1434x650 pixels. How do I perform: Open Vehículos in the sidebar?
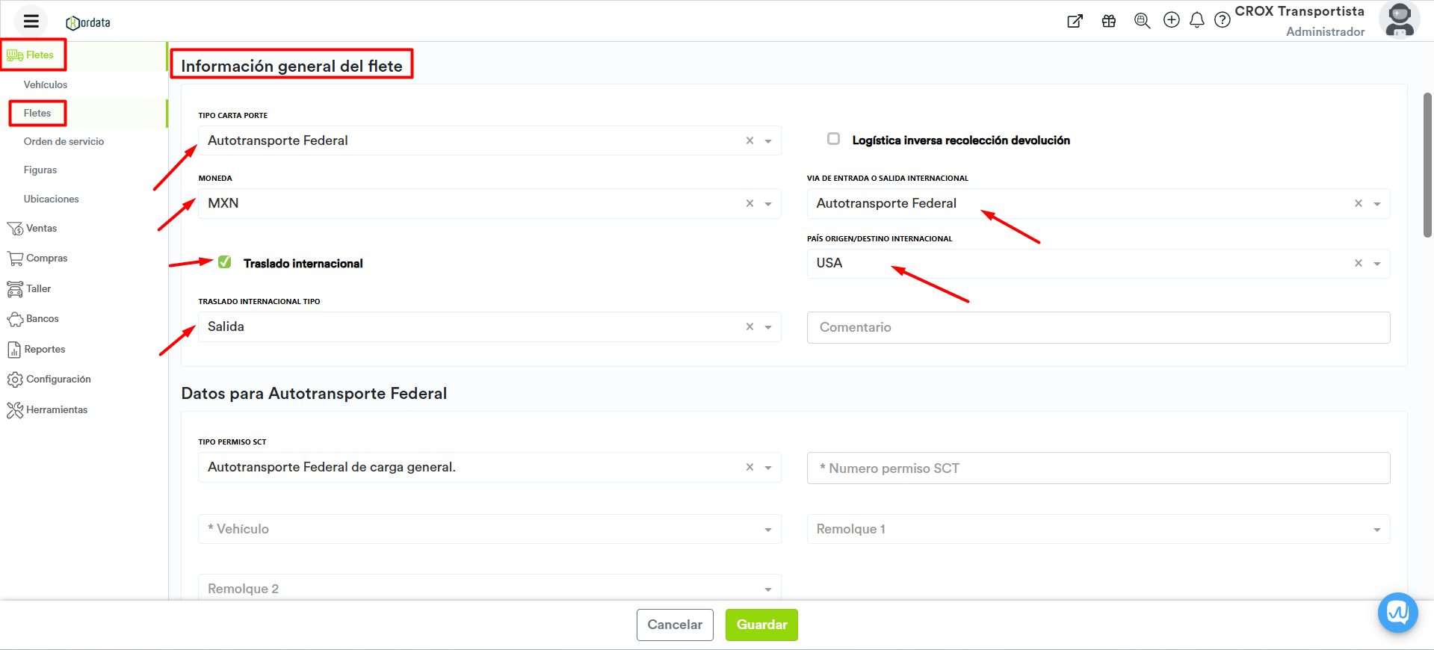click(x=46, y=84)
